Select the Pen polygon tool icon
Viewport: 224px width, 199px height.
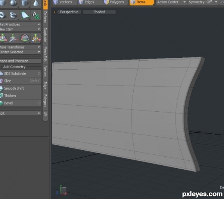[25, 15]
